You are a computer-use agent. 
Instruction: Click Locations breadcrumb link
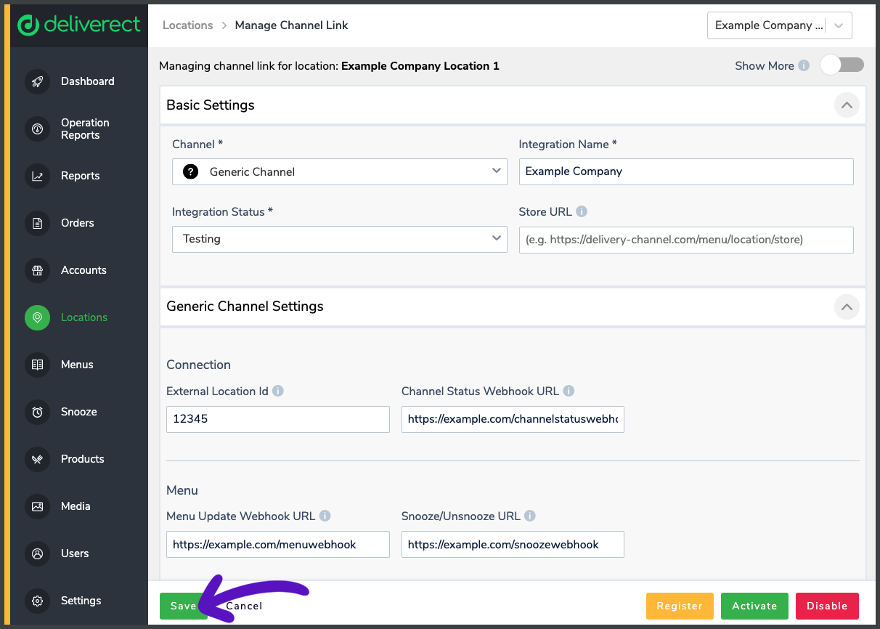click(187, 25)
